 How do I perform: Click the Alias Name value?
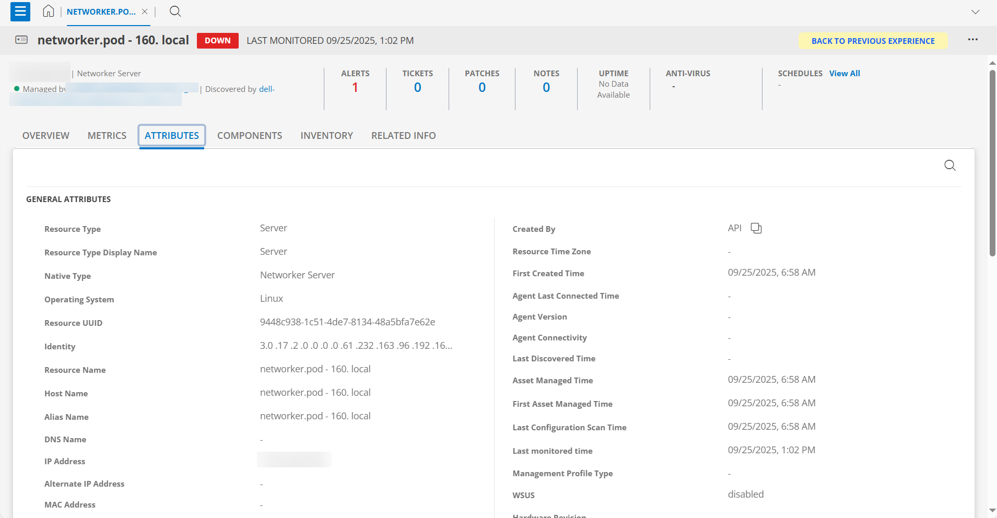pyautogui.click(x=315, y=416)
